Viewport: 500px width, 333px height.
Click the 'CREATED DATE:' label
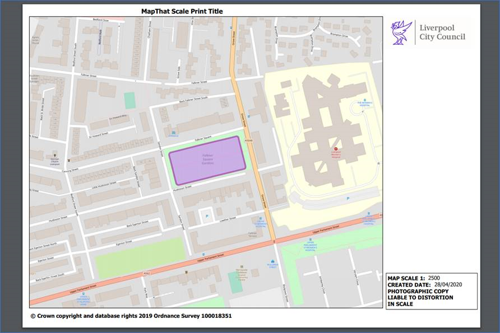pyautogui.click(x=409, y=285)
